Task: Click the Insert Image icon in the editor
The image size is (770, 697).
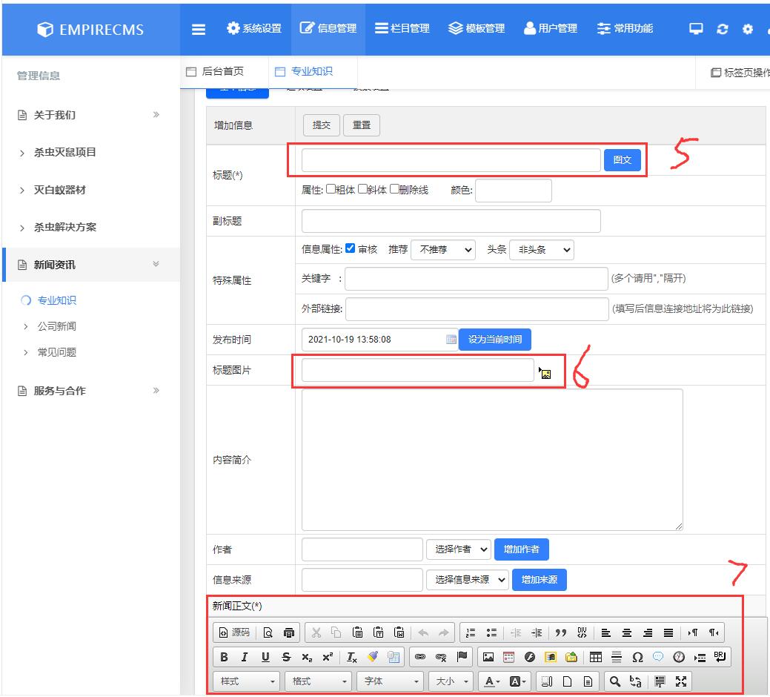Action: tap(488, 656)
